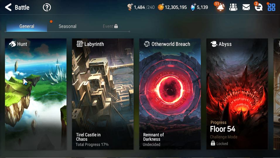This screenshot has height=158, width=280.
Task: Add energy via the chess knight icon
Action: tap(130, 7)
